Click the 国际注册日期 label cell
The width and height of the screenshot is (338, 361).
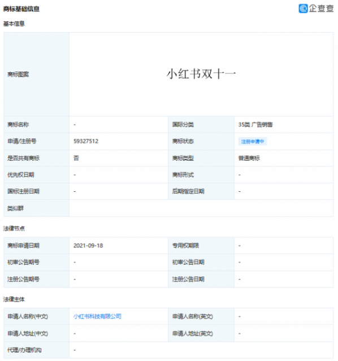[x=36, y=191]
